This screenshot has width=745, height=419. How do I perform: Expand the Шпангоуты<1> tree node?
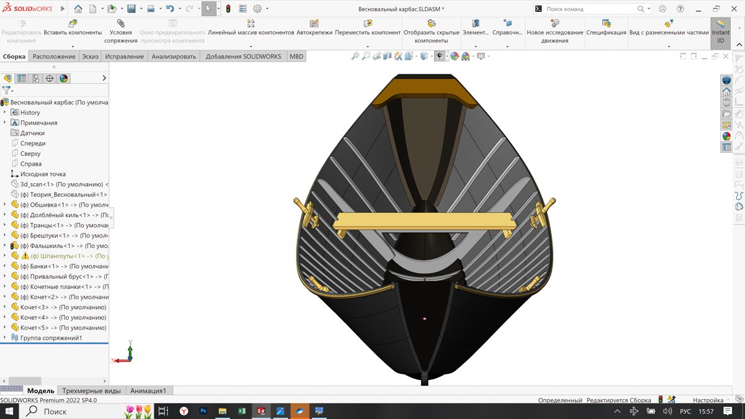[5, 256]
